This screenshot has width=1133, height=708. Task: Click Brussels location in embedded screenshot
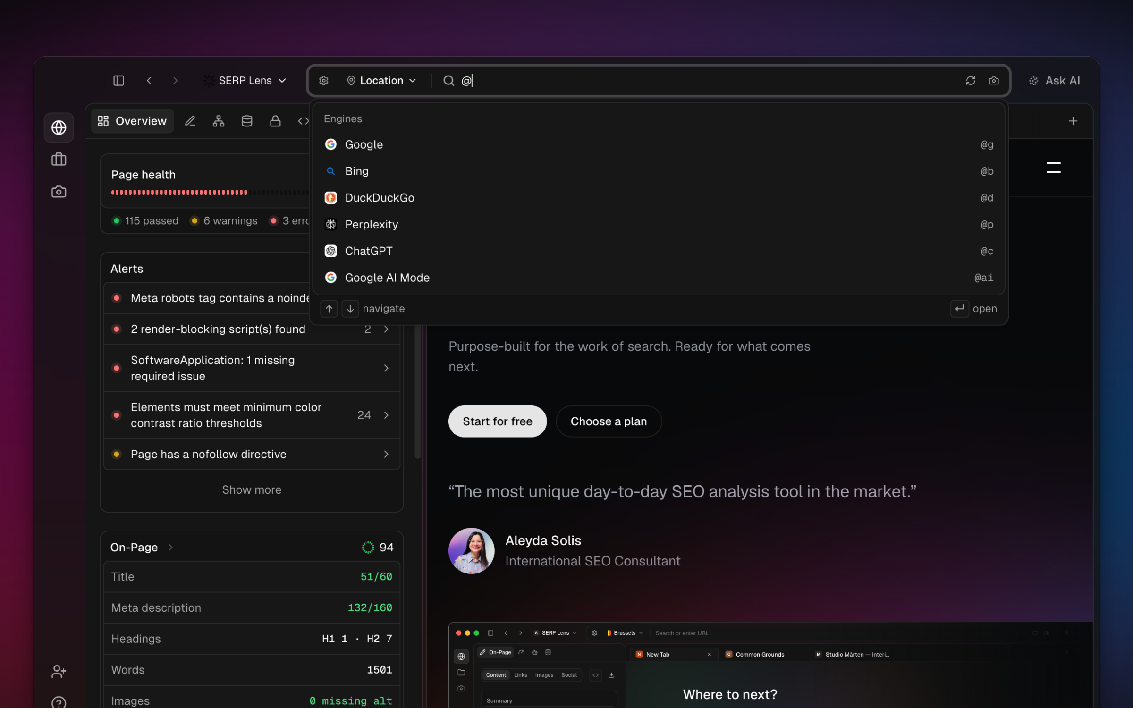pyautogui.click(x=624, y=633)
